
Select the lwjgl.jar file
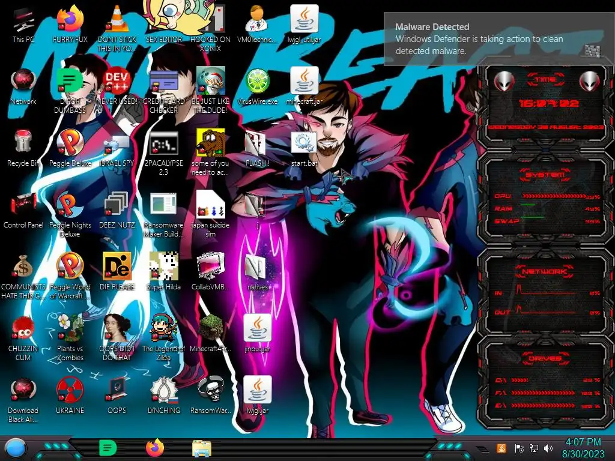tap(257, 396)
